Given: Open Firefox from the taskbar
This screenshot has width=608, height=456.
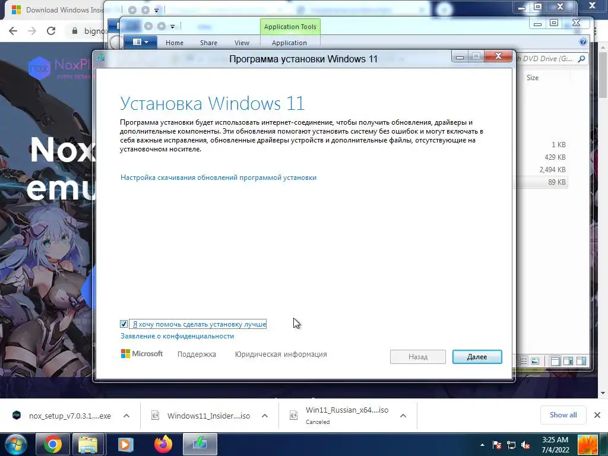Looking at the screenshot, I should coord(163,444).
